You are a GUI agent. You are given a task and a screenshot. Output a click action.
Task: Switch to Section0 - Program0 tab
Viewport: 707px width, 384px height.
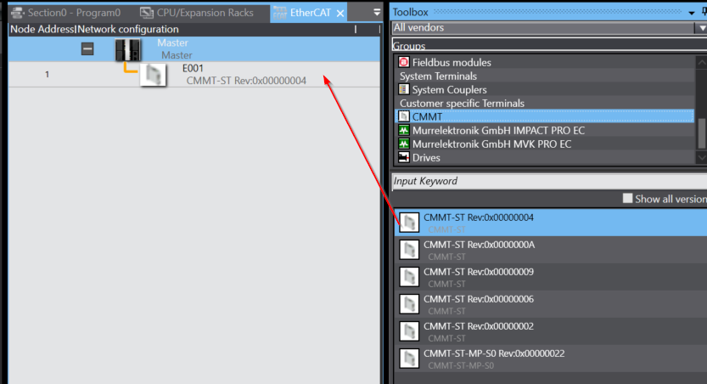pos(66,13)
